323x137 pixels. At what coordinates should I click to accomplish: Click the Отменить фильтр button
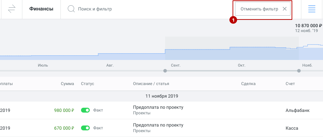pyautogui.click(x=263, y=9)
